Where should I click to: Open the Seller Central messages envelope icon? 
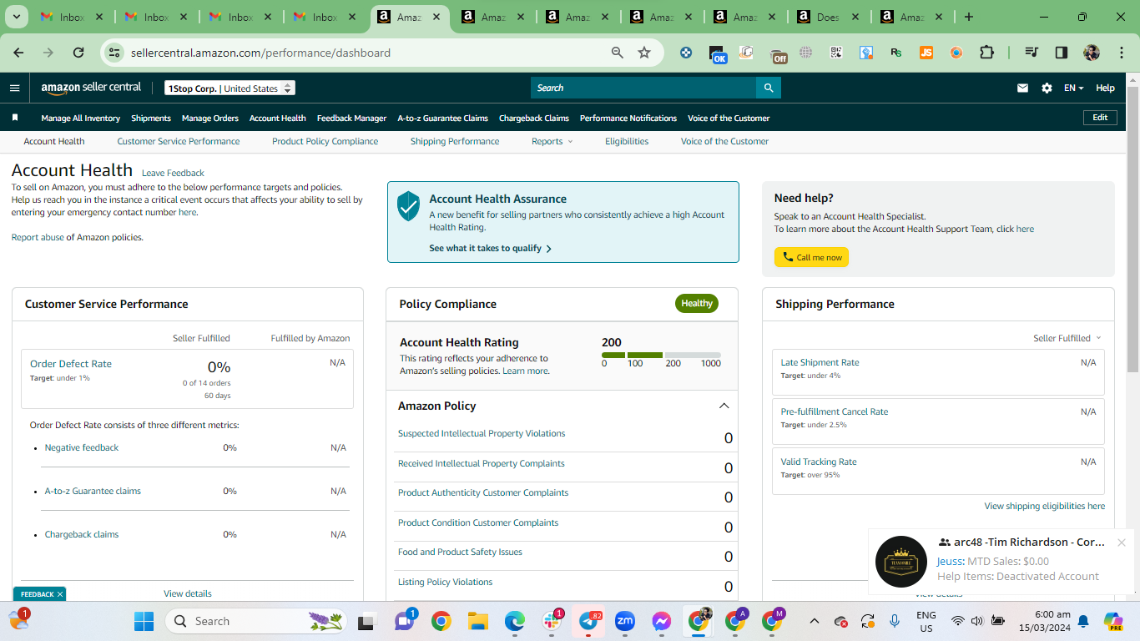coord(1022,88)
